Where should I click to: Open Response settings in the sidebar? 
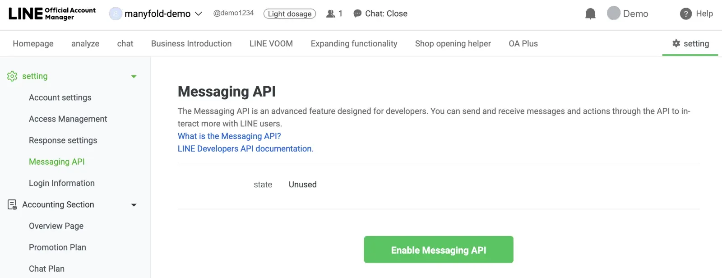pos(63,140)
